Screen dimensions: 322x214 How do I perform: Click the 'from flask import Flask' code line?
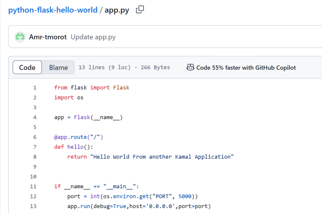coord(92,88)
